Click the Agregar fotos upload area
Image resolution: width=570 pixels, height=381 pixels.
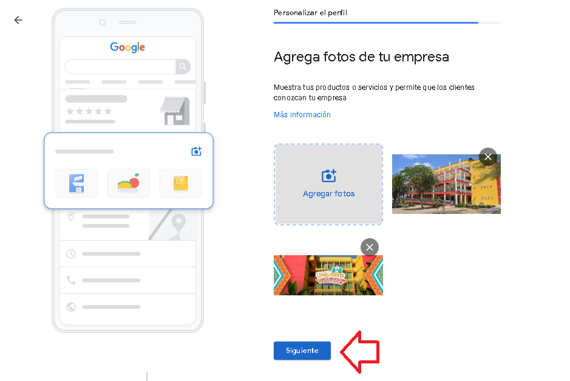click(x=328, y=185)
